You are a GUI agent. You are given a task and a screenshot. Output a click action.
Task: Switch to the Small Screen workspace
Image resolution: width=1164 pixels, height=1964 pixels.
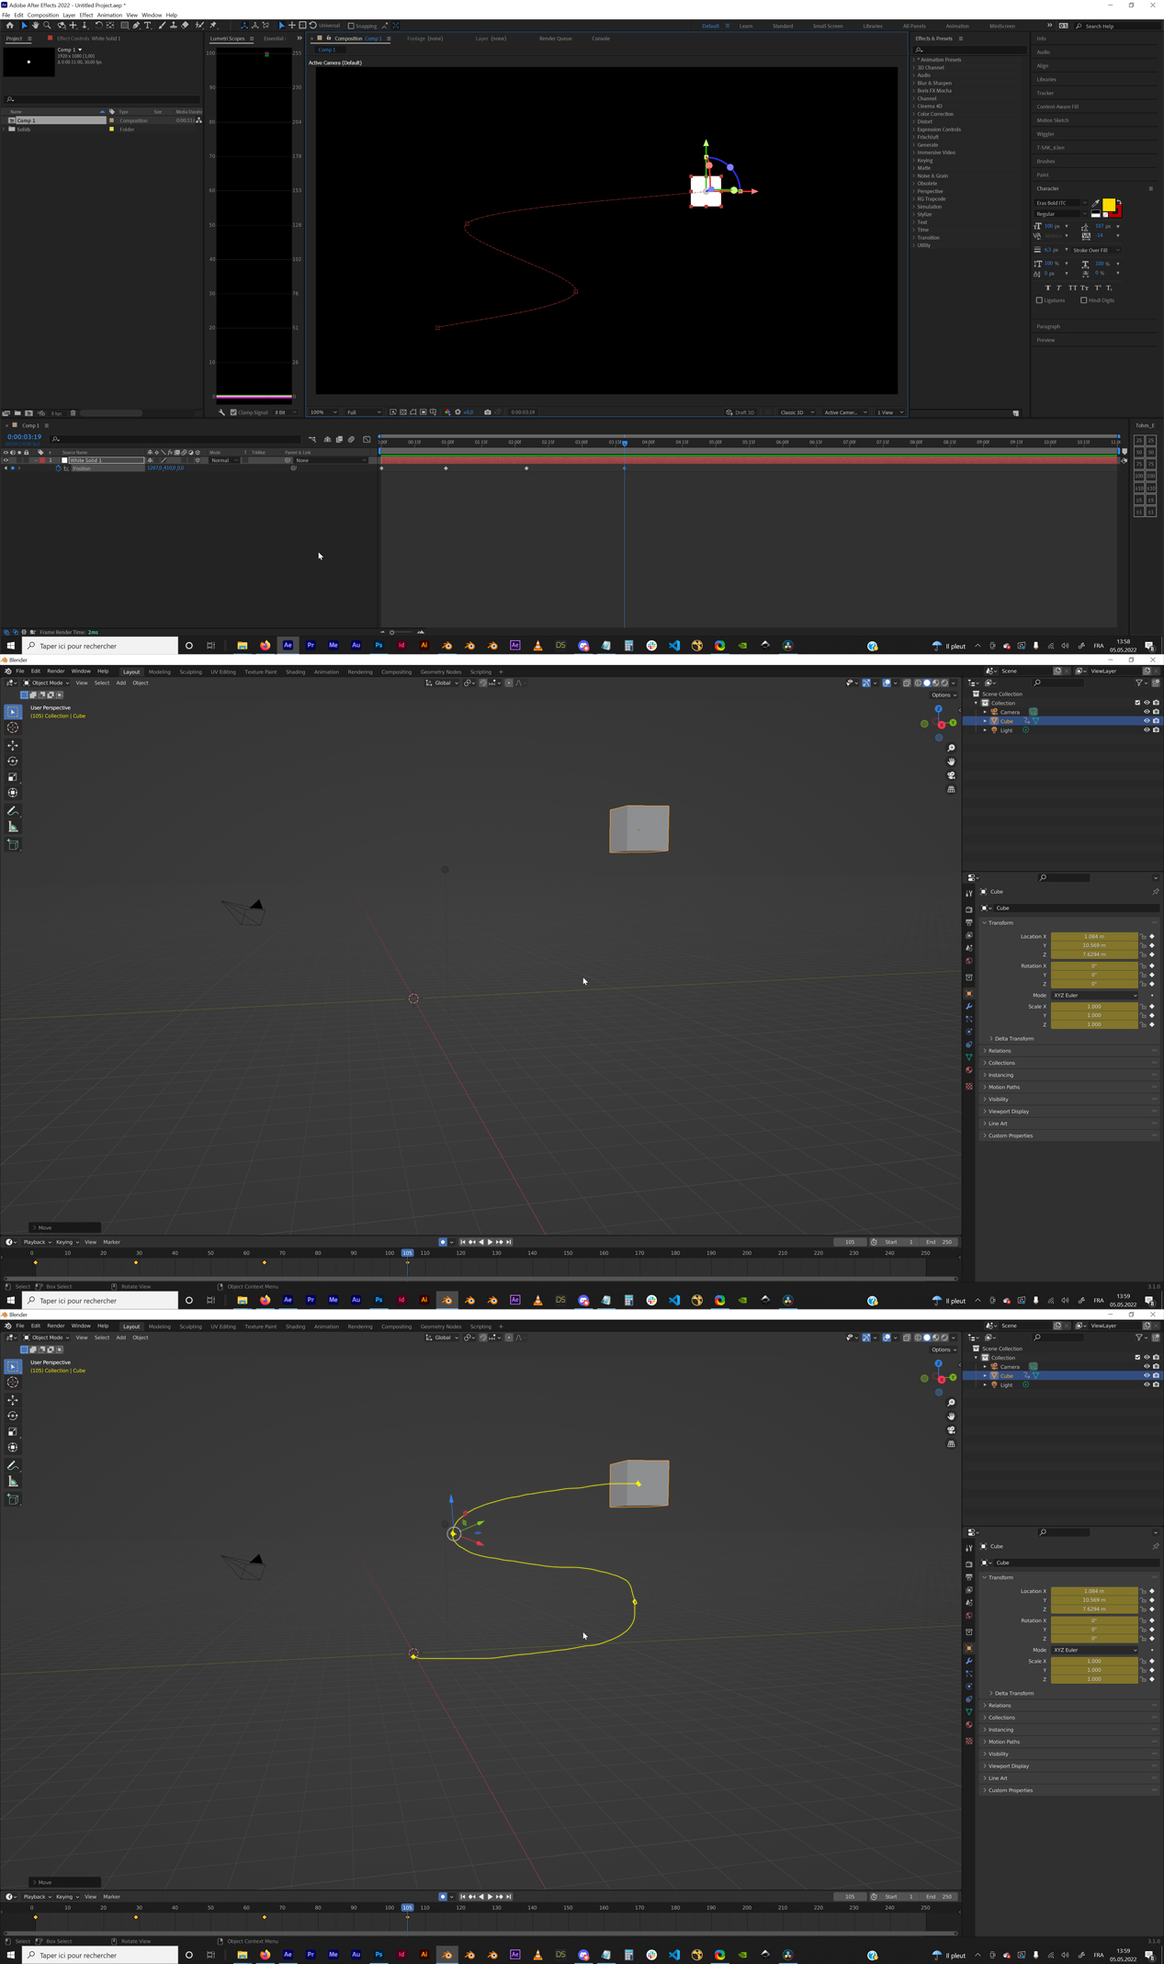(x=828, y=26)
